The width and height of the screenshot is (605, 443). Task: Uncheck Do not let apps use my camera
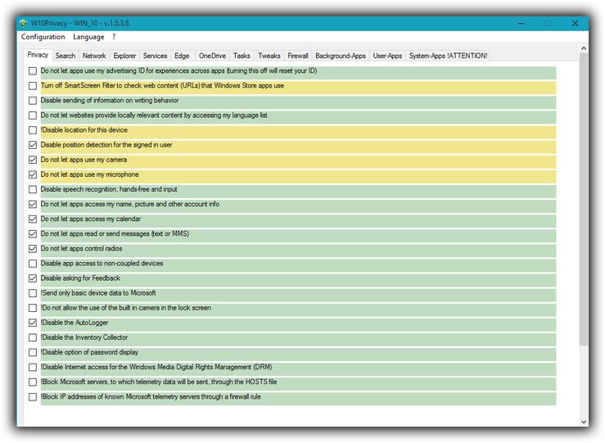point(33,160)
